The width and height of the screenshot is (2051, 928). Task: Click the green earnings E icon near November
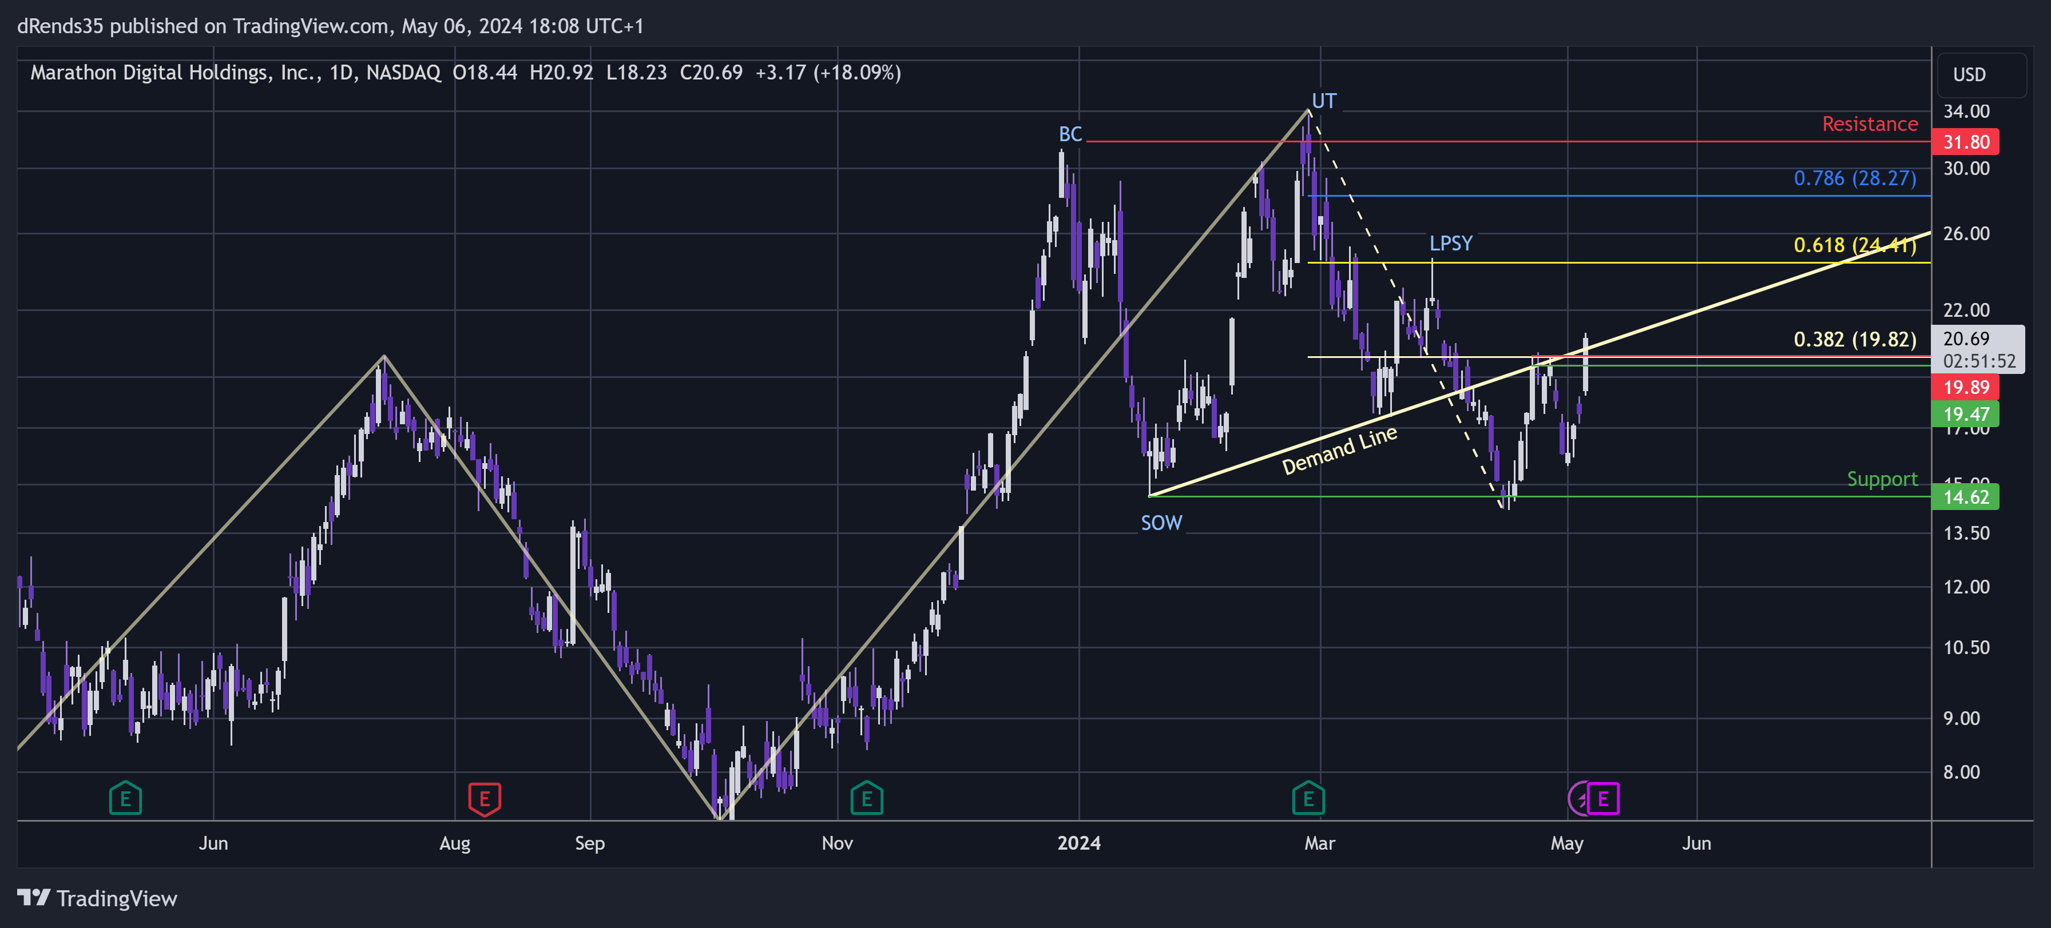pyautogui.click(x=866, y=798)
